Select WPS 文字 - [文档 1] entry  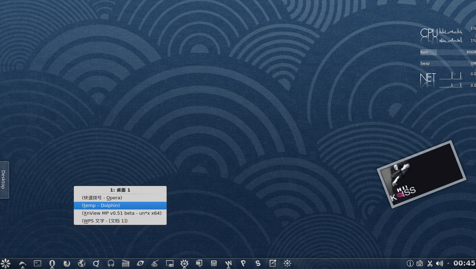click(120, 221)
